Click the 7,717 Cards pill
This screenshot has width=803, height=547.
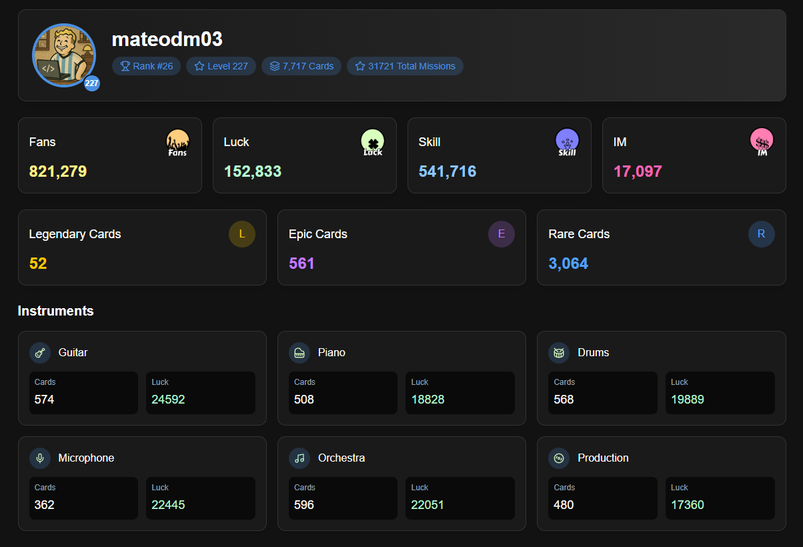coord(301,66)
